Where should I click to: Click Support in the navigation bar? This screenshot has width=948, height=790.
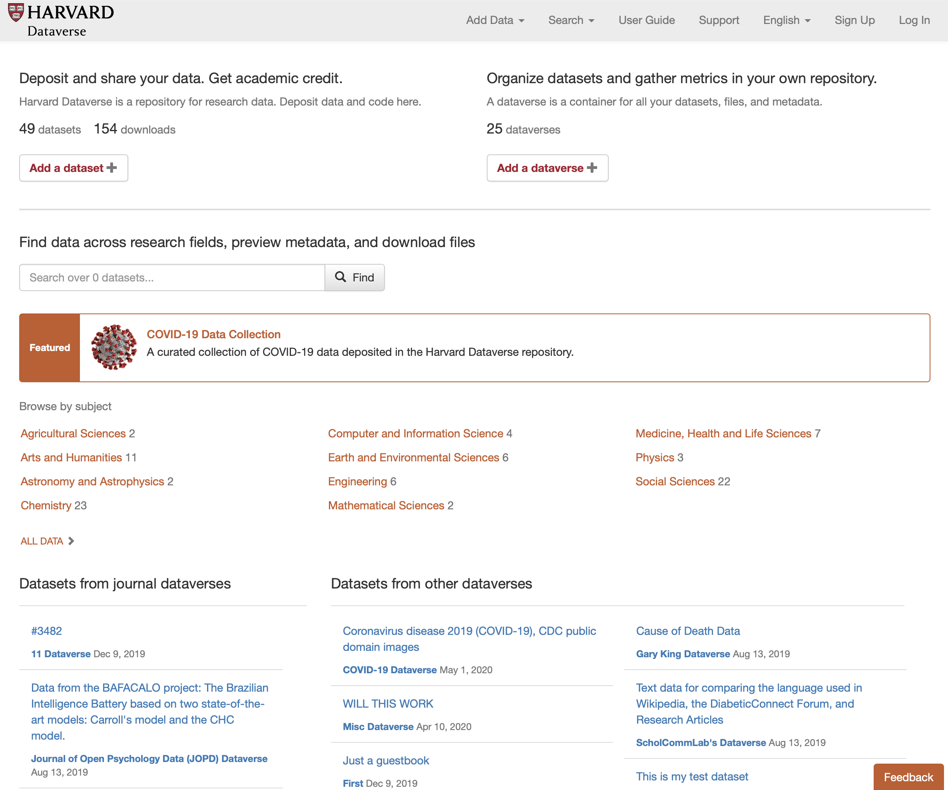point(719,20)
